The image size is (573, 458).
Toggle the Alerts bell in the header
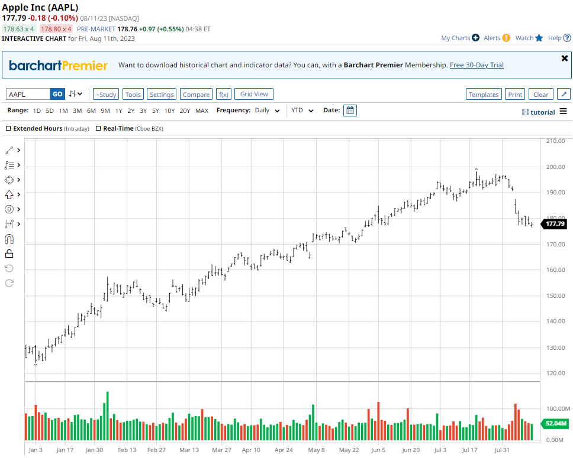click(504, 37)
